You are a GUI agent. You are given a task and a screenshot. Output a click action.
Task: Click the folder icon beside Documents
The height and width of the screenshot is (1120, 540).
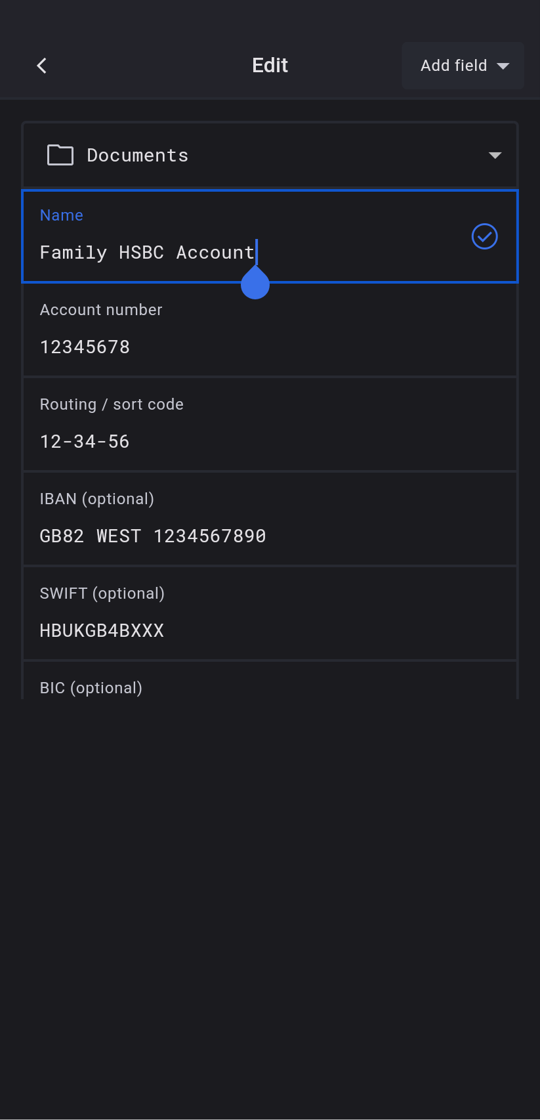pyautogui.click(x=60, y=155)
